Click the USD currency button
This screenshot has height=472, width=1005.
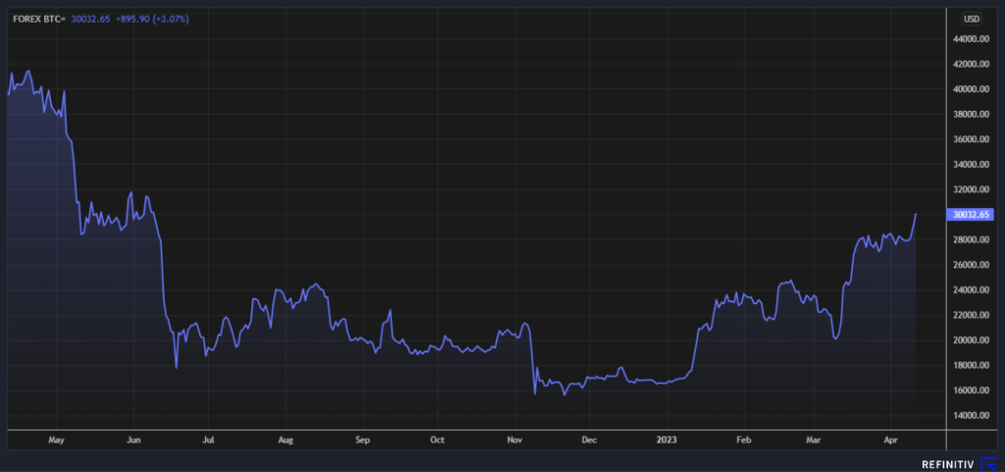click(971, 20)
